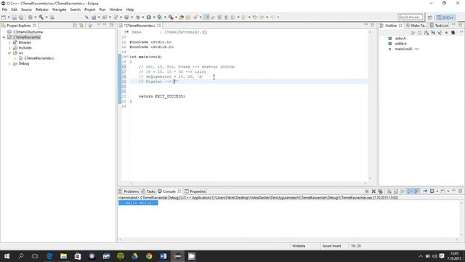Open the Word taskbar icon
This screenshot has height=262, width=465.
(x=163, y=256)
